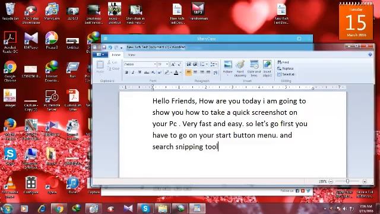The width and height of the screenshot is (380, 214).
Task: Toggle italic formatting in WordPad ribbon
Action: [133, 73]
